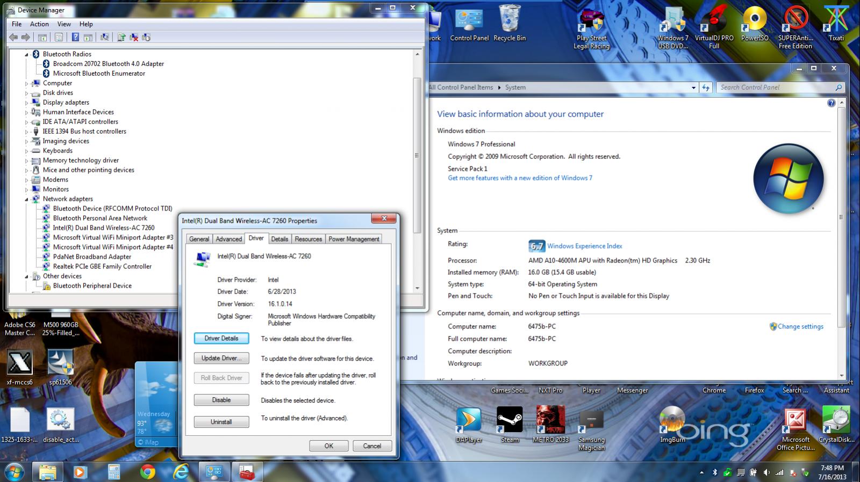Open the address bar dropdown in System window
The image size is (860, 482).
click(x=693, y=87)
